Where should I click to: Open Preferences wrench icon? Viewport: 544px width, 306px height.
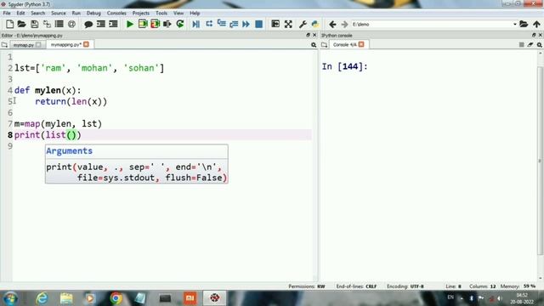(x=303, y=24)
